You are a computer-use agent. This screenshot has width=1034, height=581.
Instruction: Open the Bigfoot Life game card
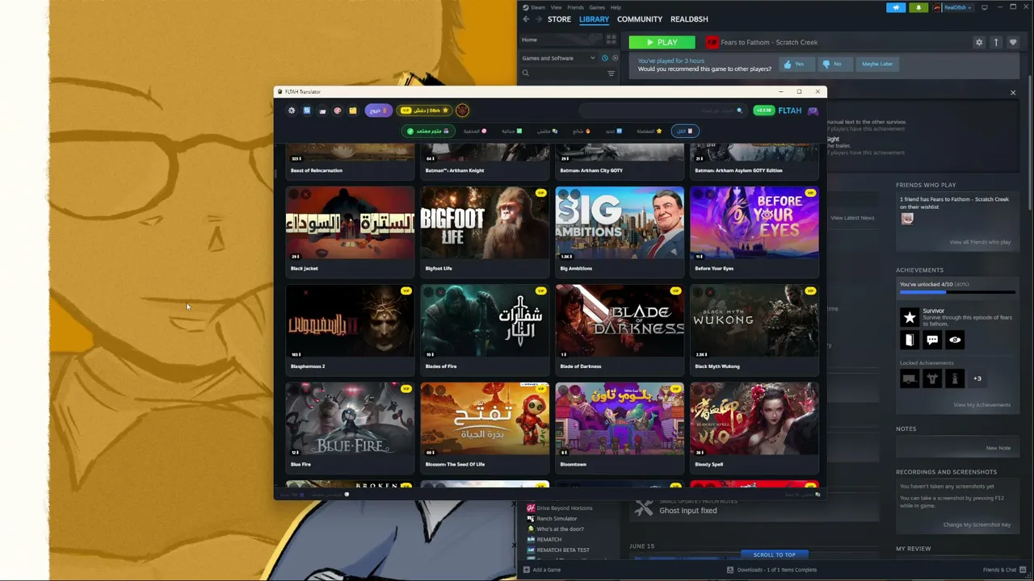485,231
